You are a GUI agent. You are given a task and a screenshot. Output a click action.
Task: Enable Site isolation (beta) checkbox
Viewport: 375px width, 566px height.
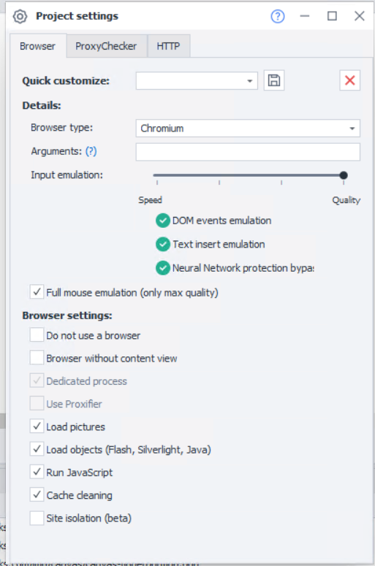pos(37,518)
